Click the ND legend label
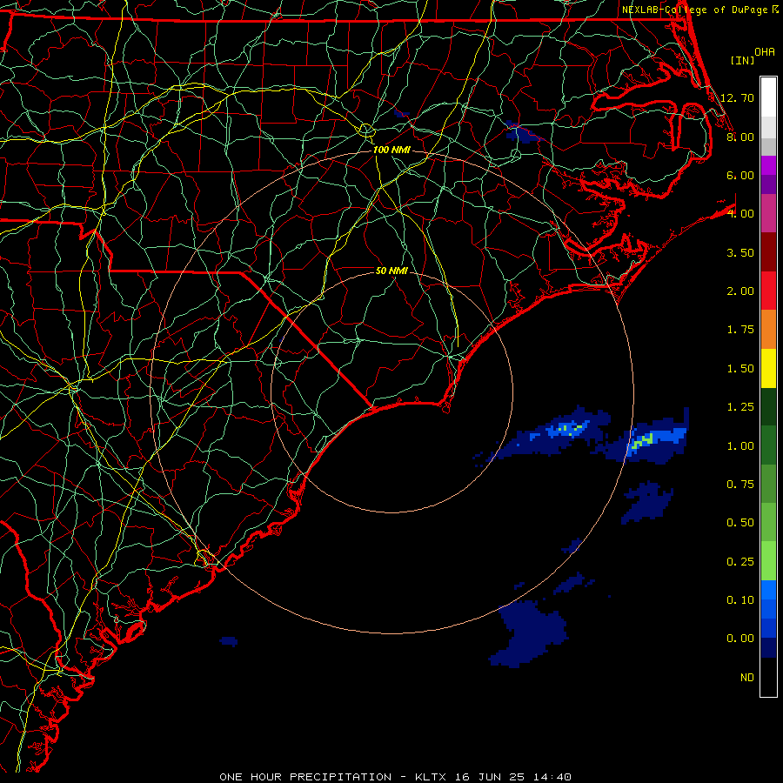This screenshot has height=783, width=783. click(x=747, y=678)
